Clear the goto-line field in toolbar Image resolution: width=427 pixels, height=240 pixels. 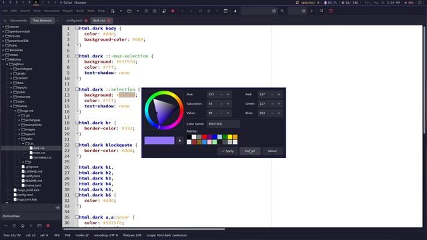tap(304, 11)
